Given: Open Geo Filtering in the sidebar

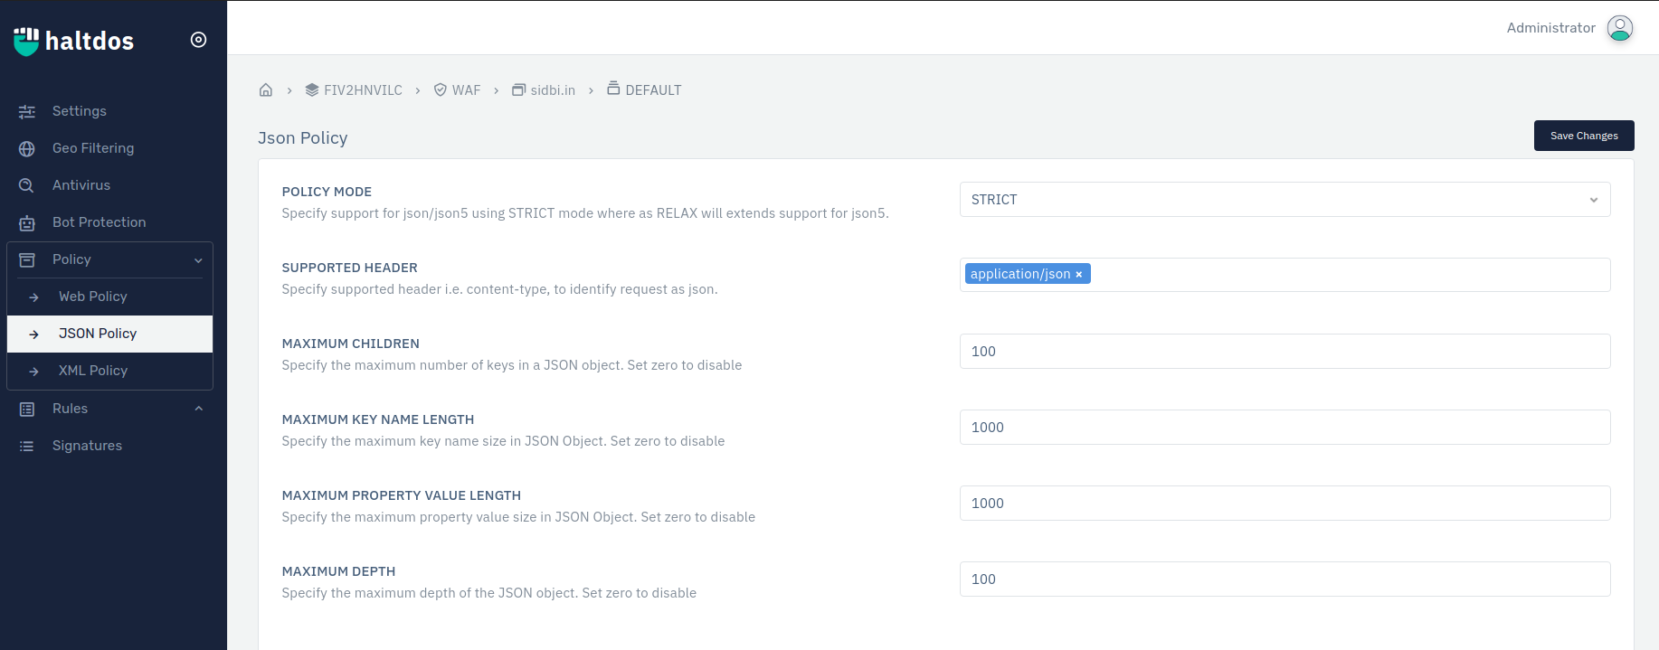Looking at the screenshot, I should [93, 148].
